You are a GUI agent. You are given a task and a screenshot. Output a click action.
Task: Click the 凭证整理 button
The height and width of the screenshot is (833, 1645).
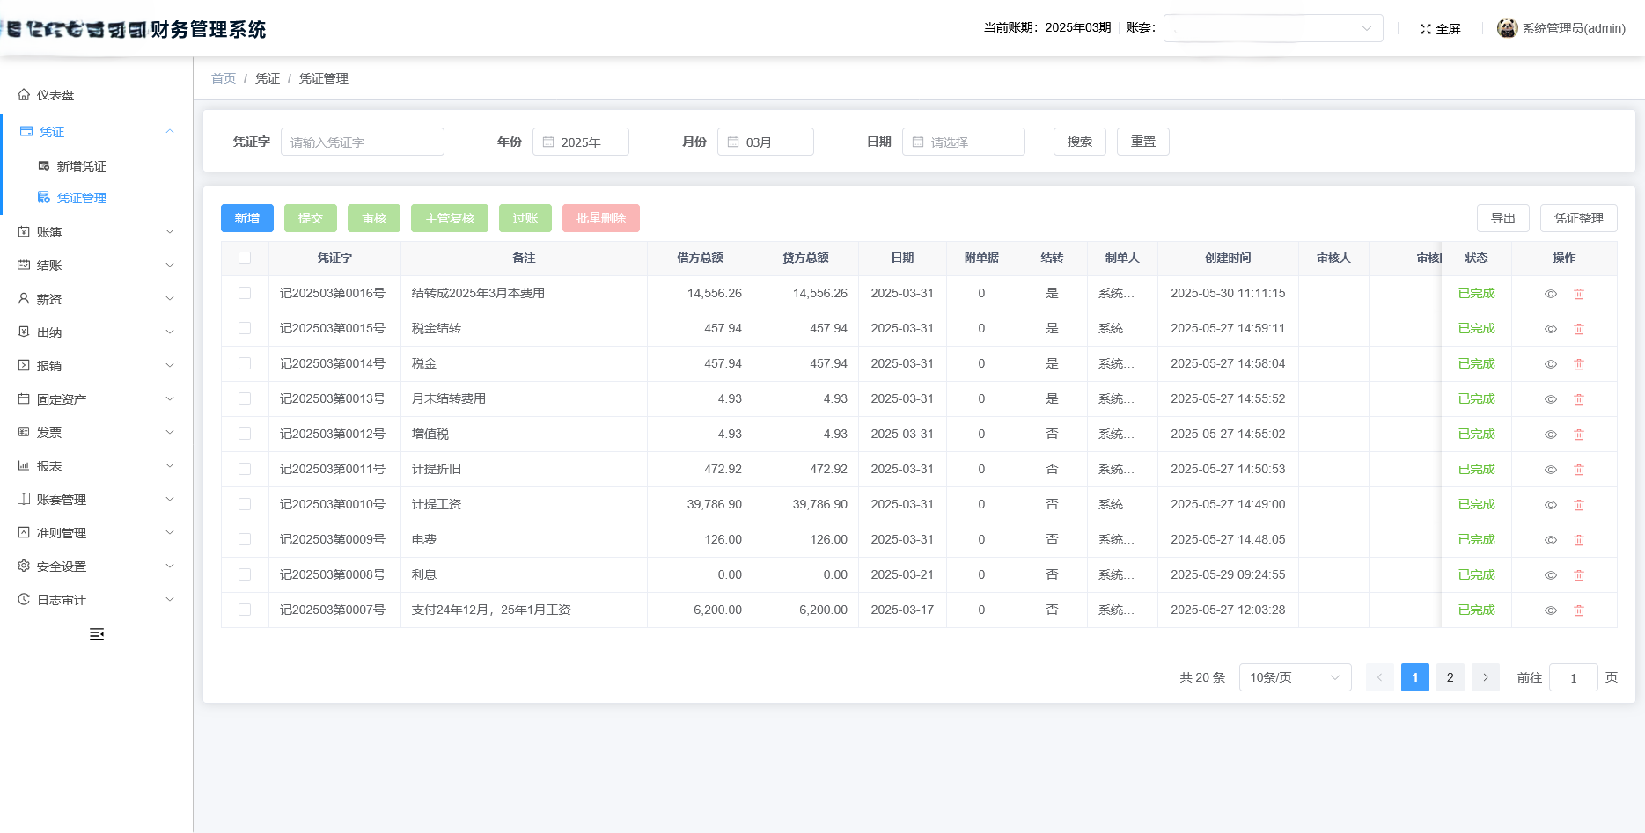coord(1578,218)
